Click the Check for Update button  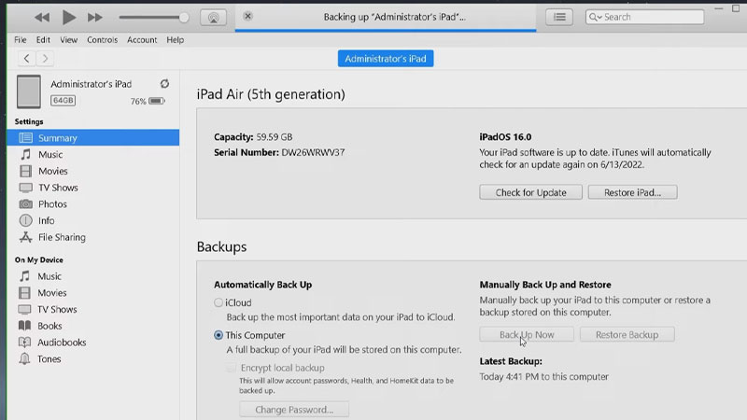(530, 192)
